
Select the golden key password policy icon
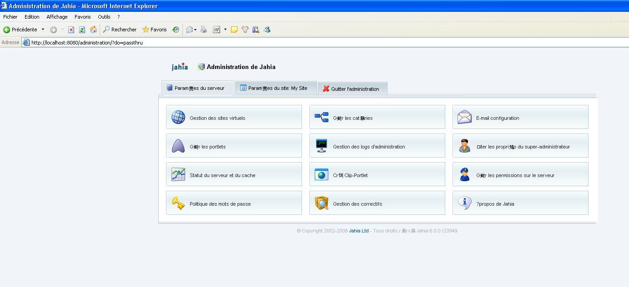click(x=178, y=203)
